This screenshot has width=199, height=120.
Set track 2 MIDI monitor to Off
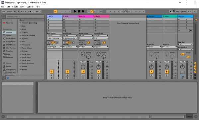tap(73, 43)
